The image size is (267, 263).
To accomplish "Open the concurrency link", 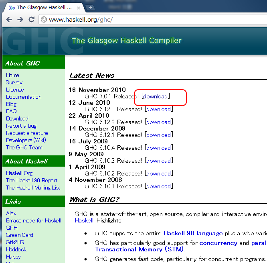I will click(x=218, y=243).
